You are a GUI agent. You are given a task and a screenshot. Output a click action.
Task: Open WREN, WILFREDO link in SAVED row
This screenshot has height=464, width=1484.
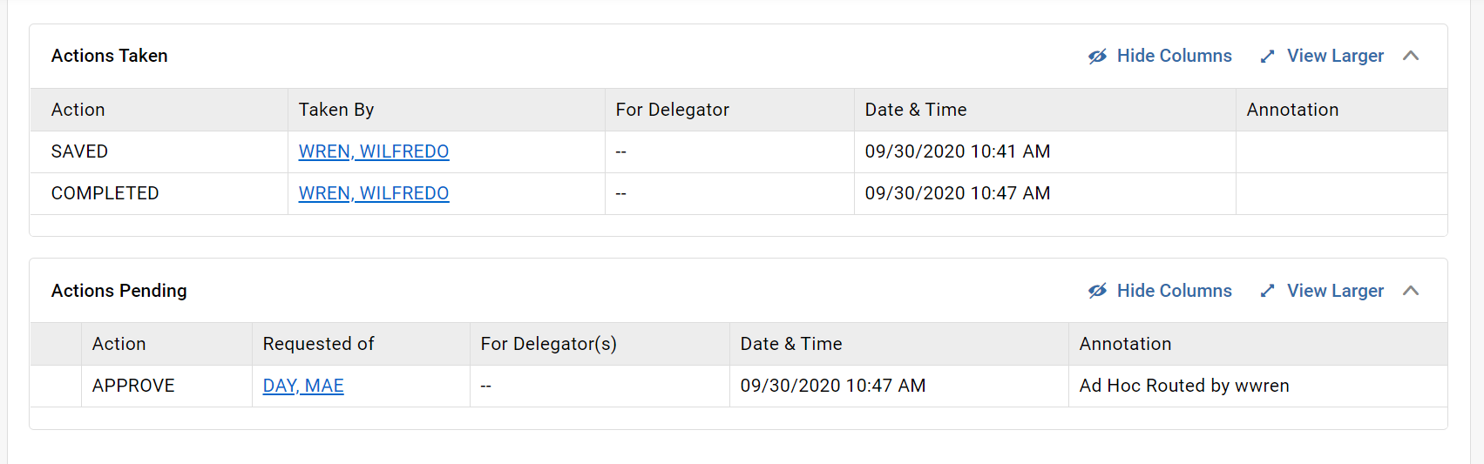(x=374, y=151)
